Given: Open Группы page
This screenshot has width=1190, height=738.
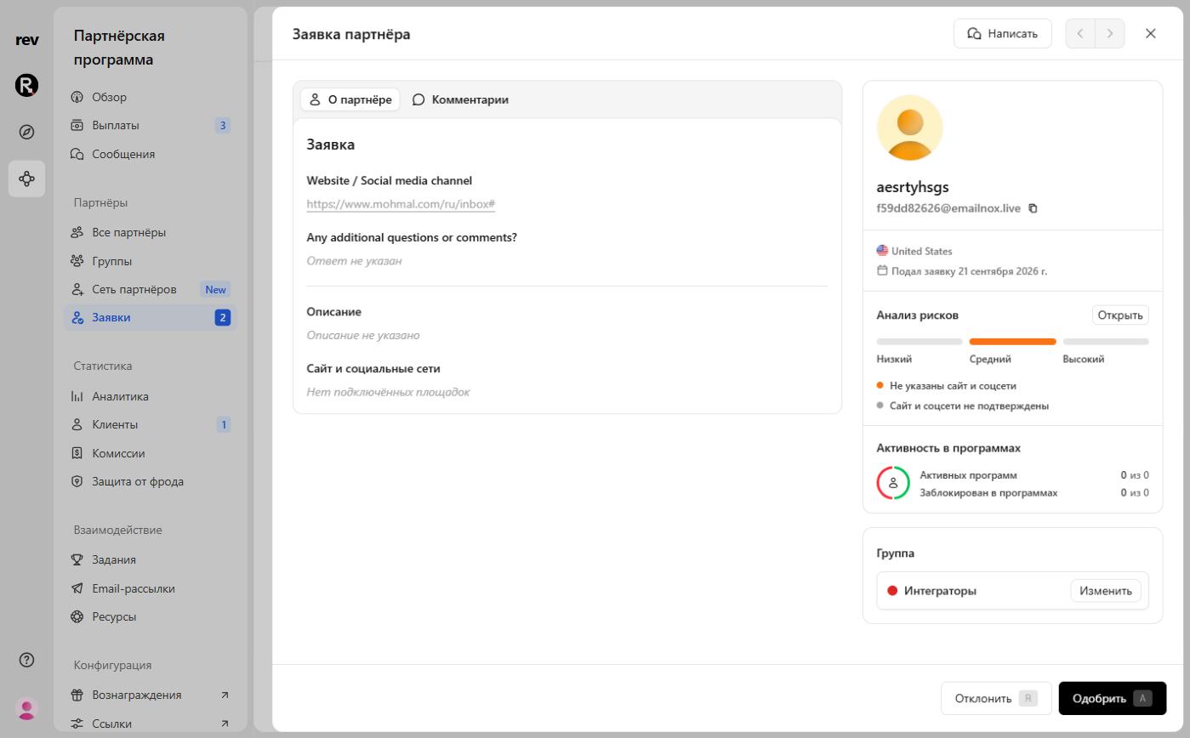Looking at the screenshot, I should (x=150, y=261).
